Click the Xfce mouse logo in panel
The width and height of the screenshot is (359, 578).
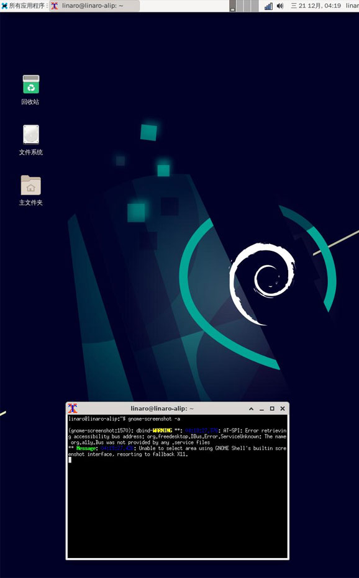tap(4, 6)
